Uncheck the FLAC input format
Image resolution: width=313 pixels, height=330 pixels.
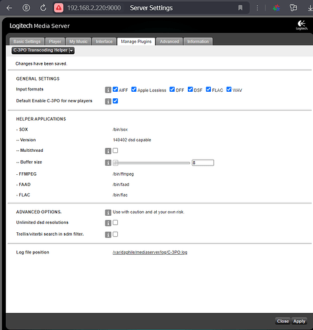[x=208, y=89]
